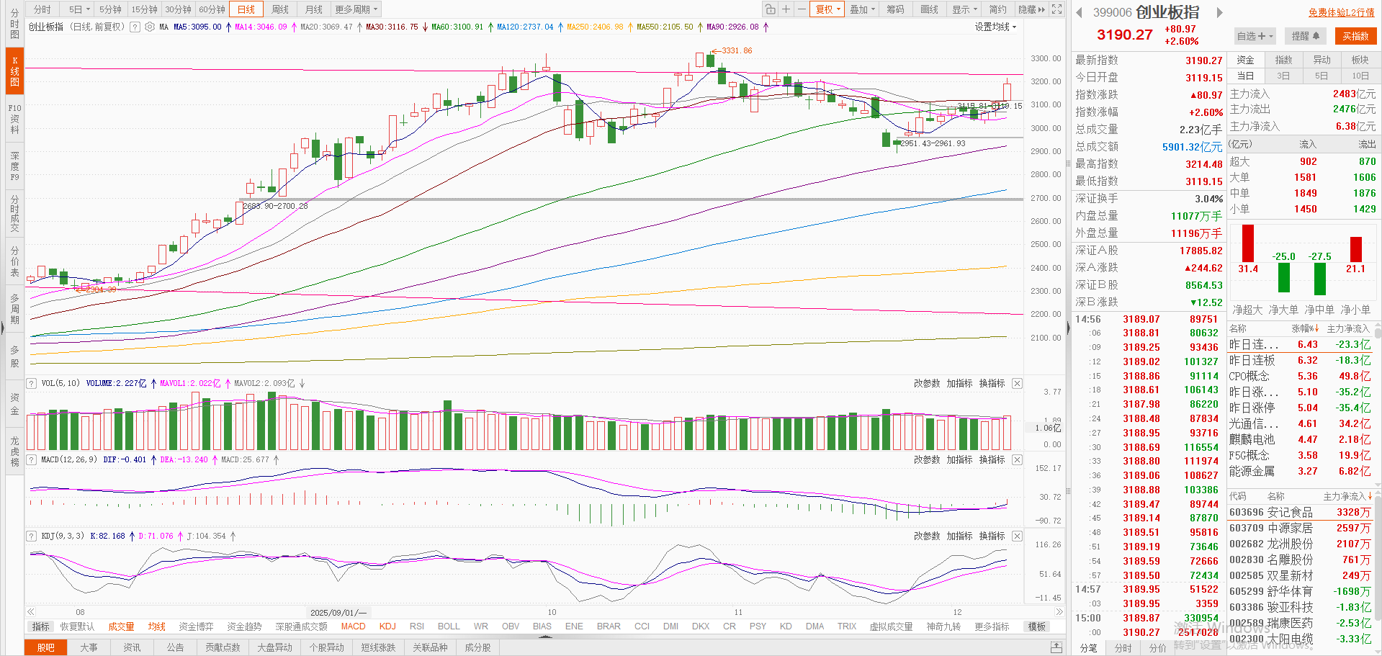The width and height of the screenshot is (1382, 656).
Task: Expand the 更多周期 dropdown
Action: tap(356, 9)
